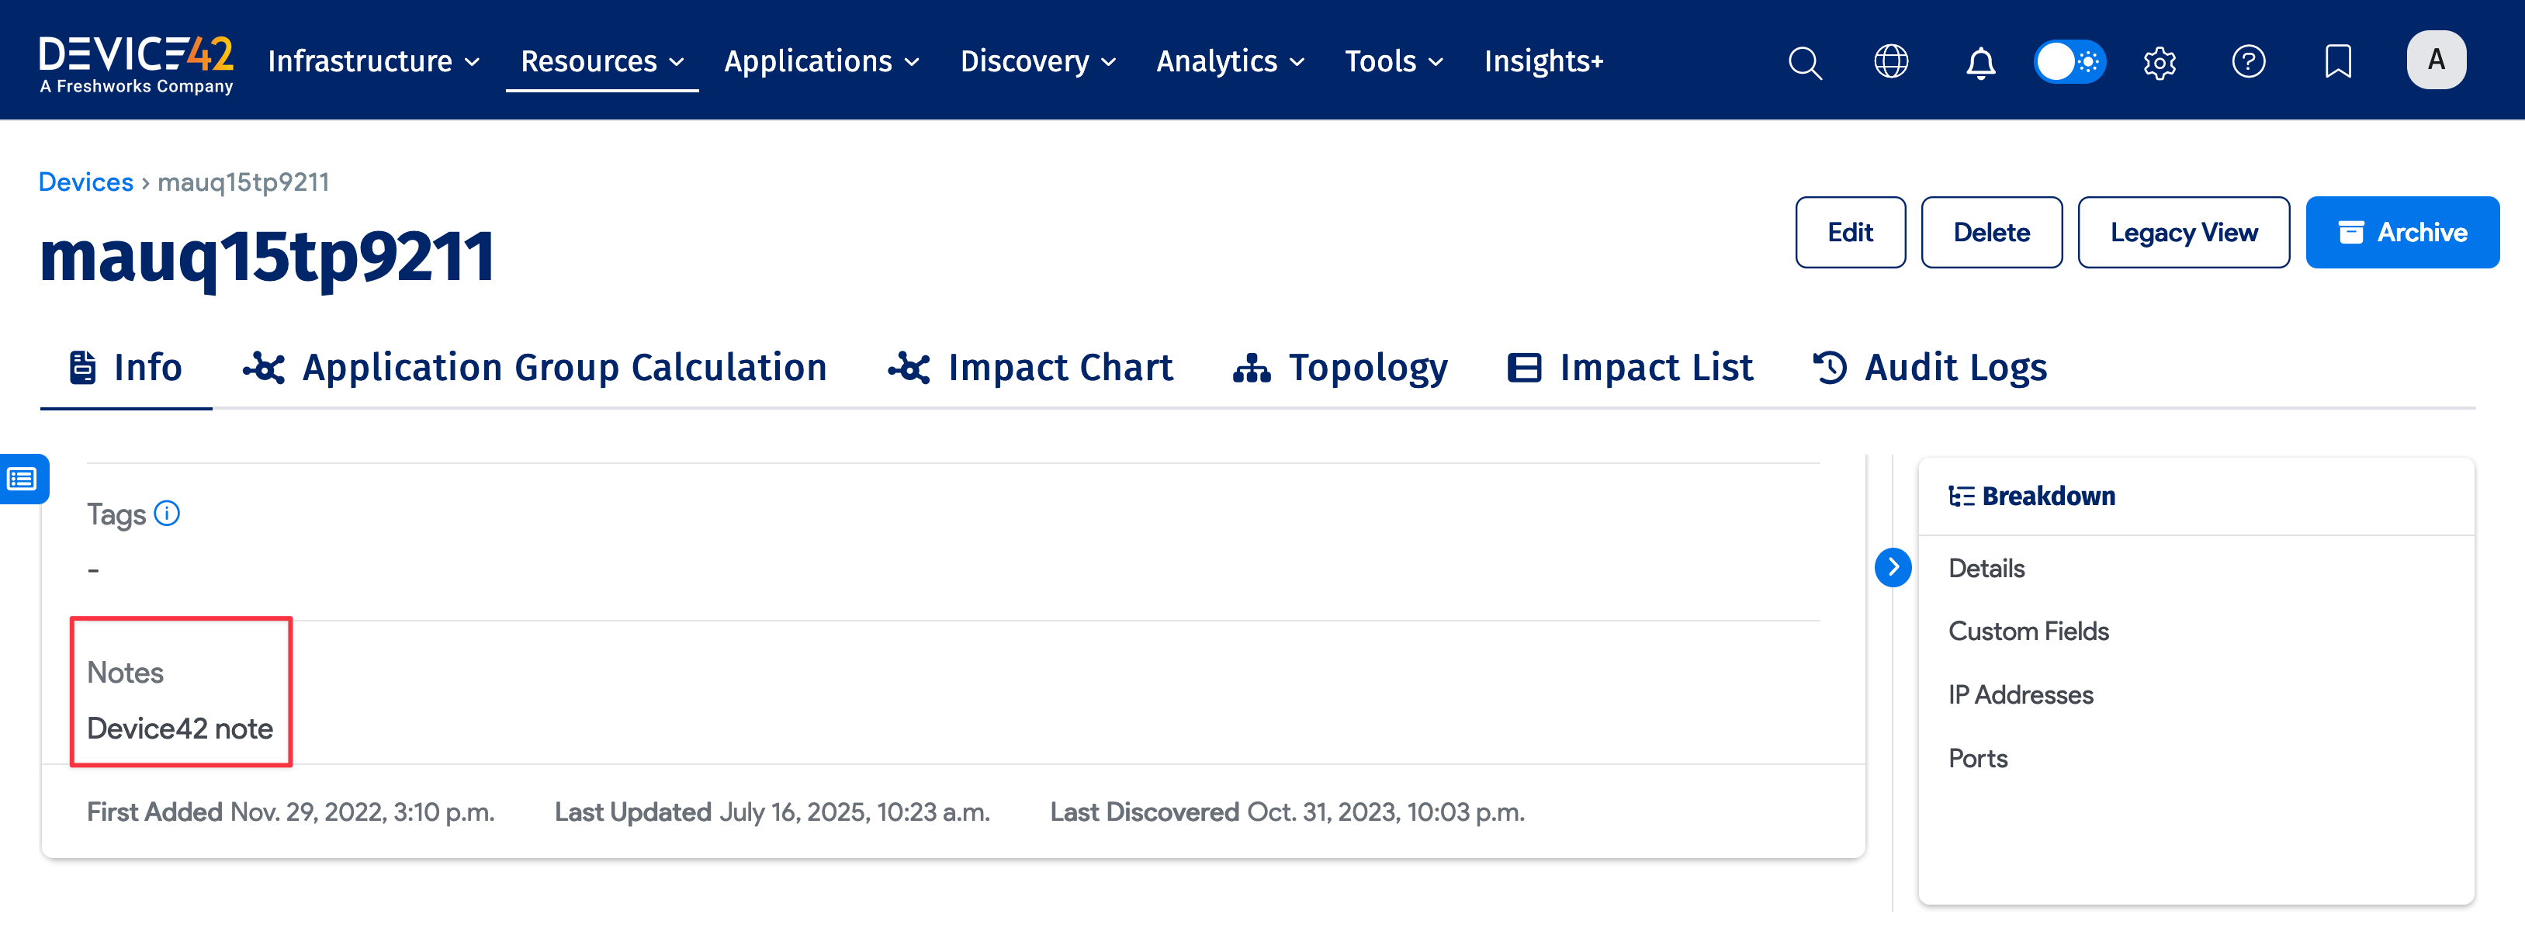Open the settings gear icon
The height and width of the screenshot is (931, 2525).
[2160, 62]
